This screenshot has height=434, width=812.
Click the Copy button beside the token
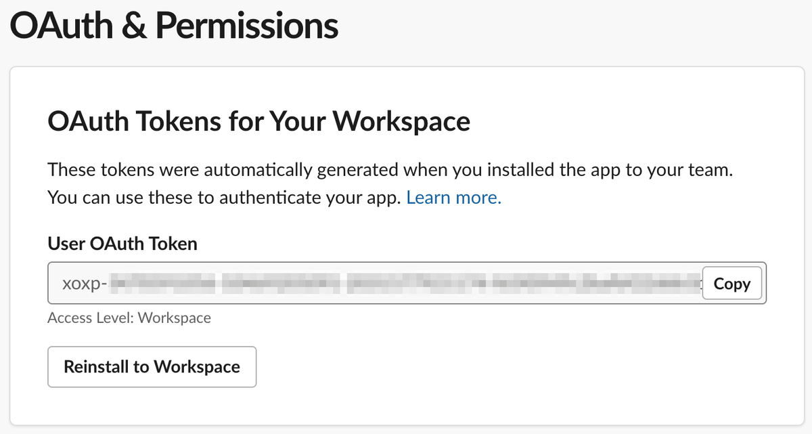click(x=731, y=284)
